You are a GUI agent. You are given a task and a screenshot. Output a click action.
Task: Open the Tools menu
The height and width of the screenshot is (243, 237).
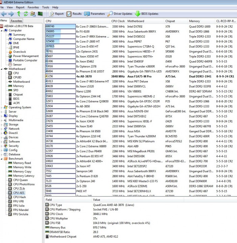pyautogui.click(x=46, y=7)
